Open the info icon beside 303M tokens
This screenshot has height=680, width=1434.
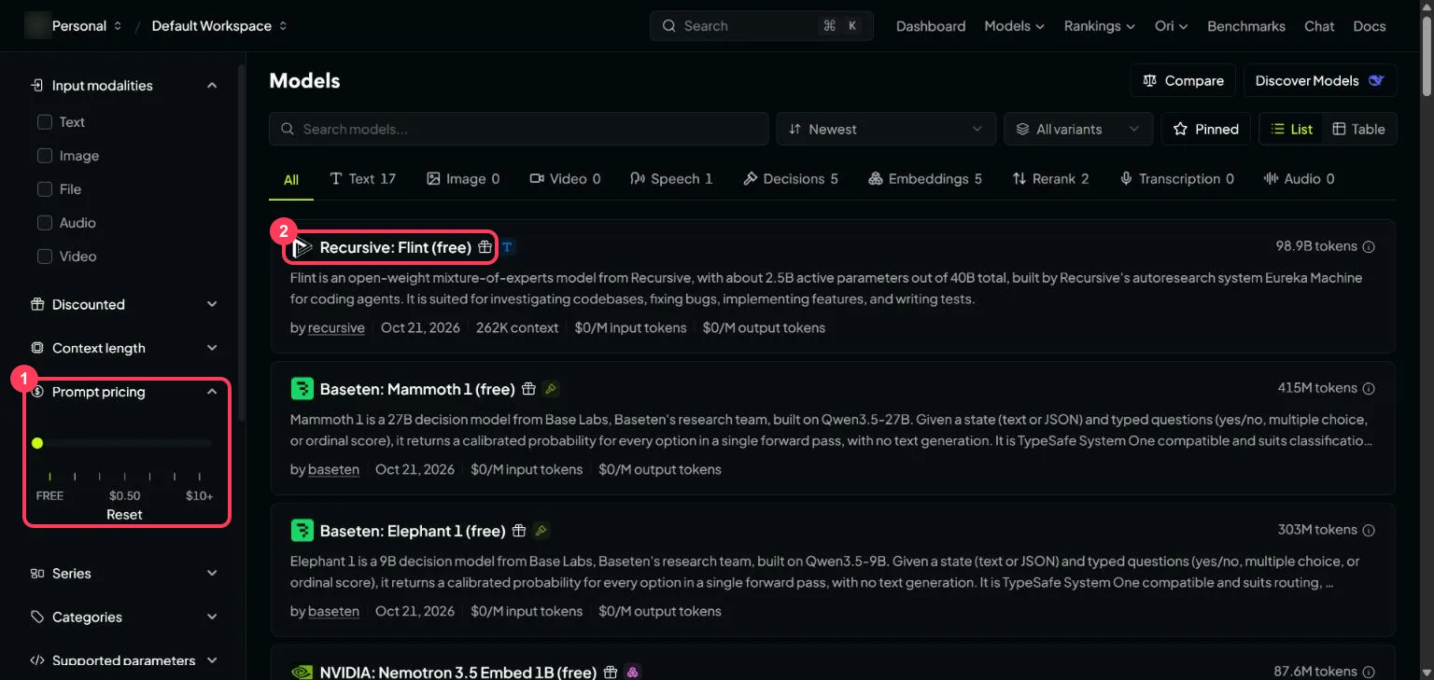click(1369, 530)
